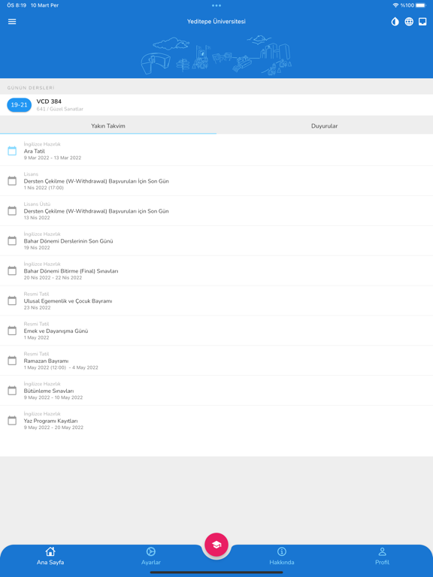Click calendar icon beside Emek ve Dayanışma Günü
433x577 pixels.
(x=12, y=331)
